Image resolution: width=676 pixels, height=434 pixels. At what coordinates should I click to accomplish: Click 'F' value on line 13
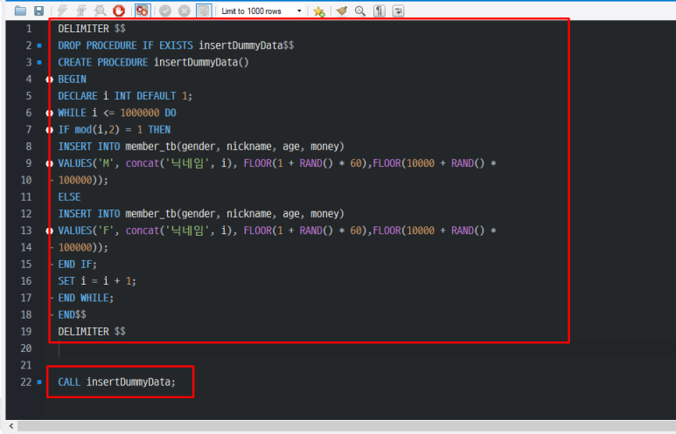[x=106, y=231]
